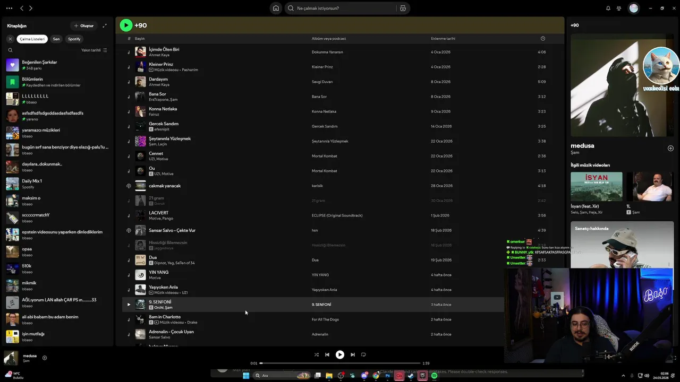Skip to the previous track
This screenshot has width=680, height=382.
[327, 355]
